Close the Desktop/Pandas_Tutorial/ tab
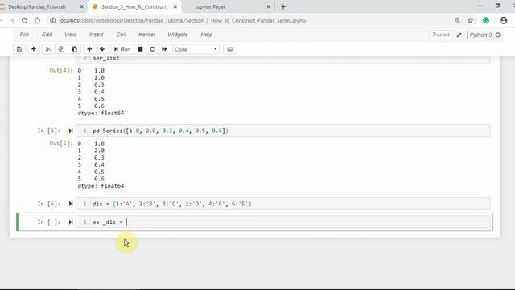 [81, 6]
